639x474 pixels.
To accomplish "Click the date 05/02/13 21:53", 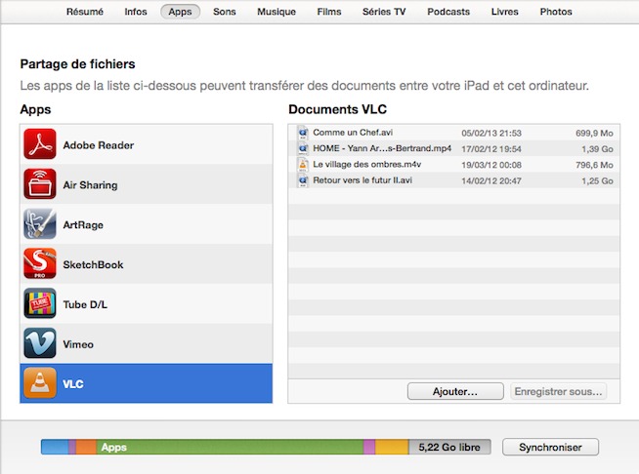I will pyautogui.click(x=491, y=133).
